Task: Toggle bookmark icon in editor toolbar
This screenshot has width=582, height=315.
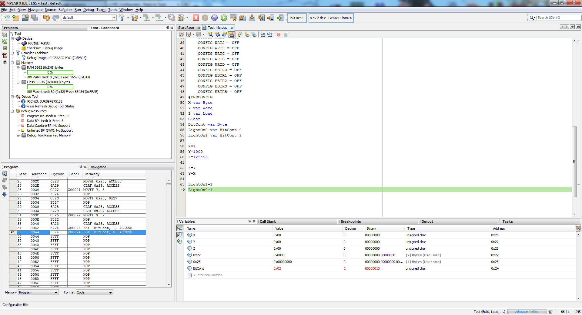Action: (x=254, y=34)
